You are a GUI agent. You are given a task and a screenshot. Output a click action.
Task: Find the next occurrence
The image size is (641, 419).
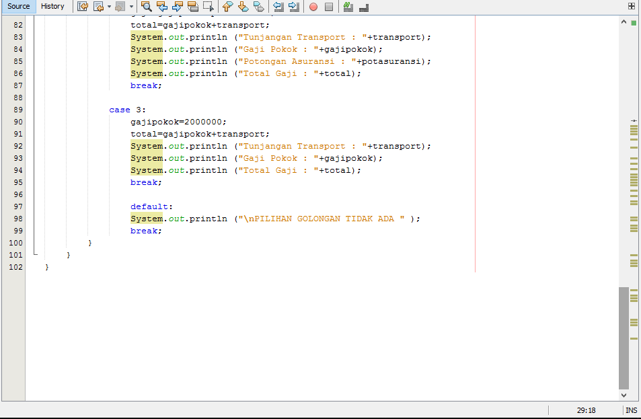(x=178, y=7)
